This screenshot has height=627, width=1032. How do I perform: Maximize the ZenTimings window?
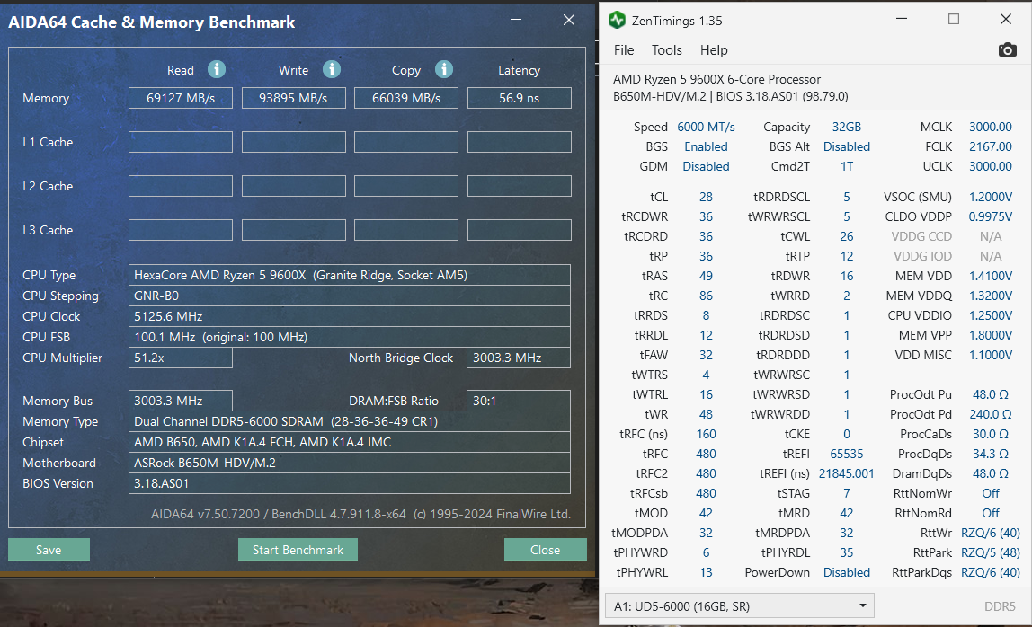pyautogui.click(x=953, y=19)
